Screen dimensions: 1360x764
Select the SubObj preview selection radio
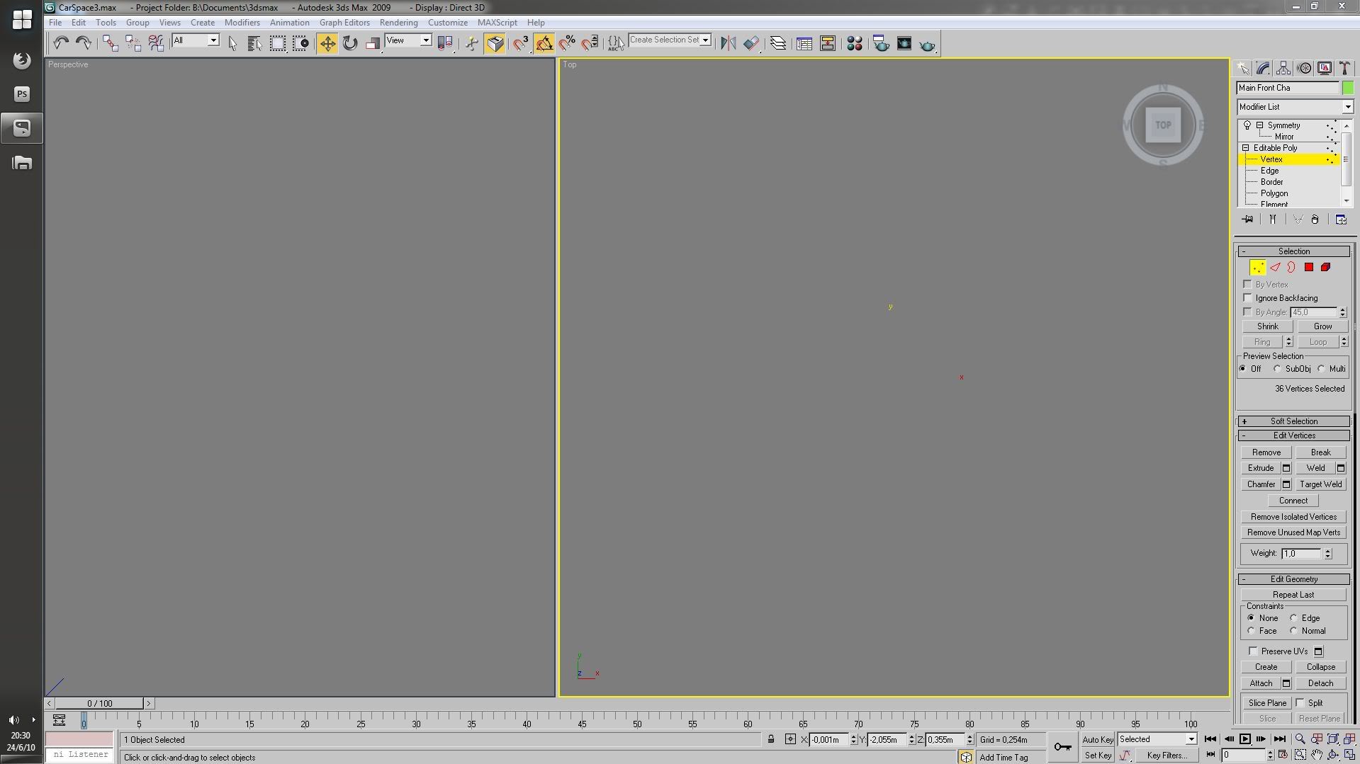pyautogui.click(x=1277, y=369)
